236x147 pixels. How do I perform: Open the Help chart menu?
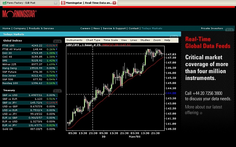pos(167,40)
